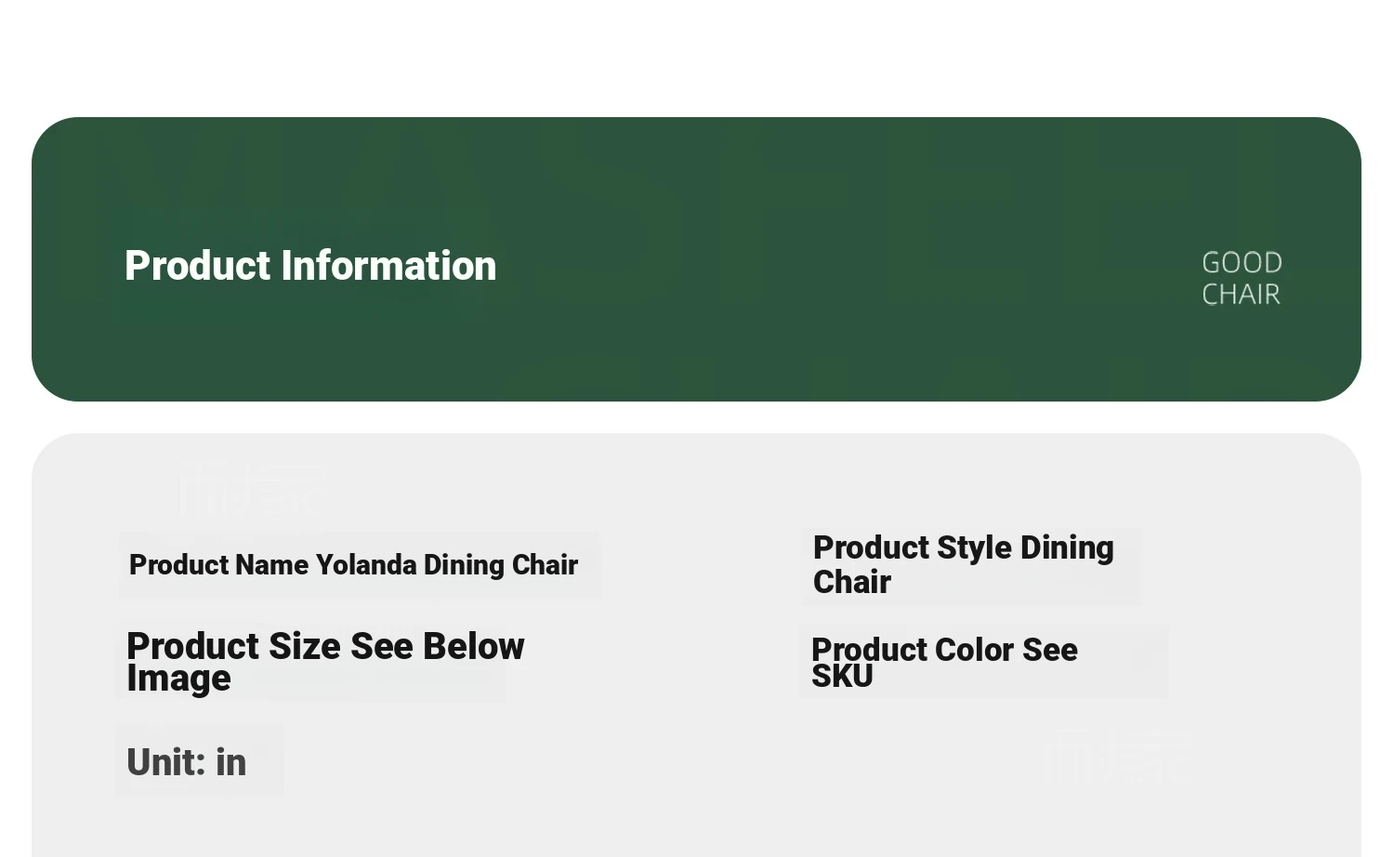Click the word CHAIR in the green banner
Image resolution: width=1394 pixels, height=857 pixels.
click(x=1242, y=295)
